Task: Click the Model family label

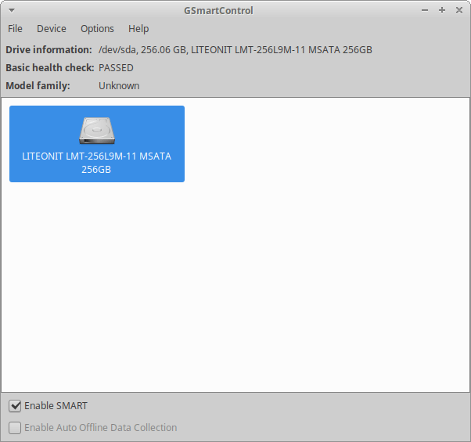Action: click(x=38, y=86)
